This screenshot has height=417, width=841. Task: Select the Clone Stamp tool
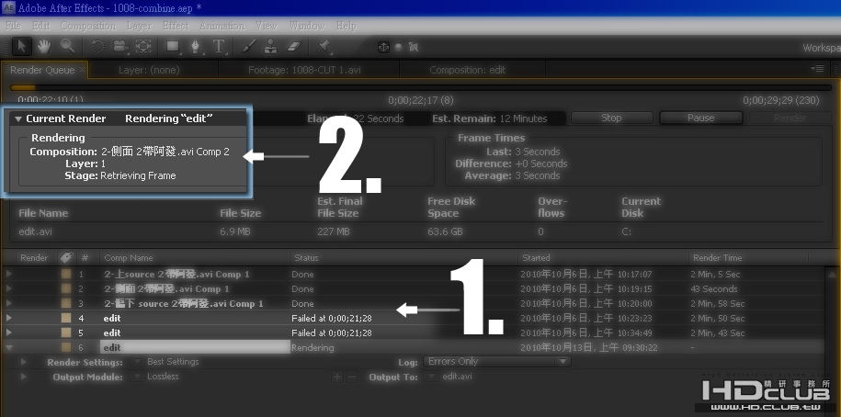(x=271, y=47)
